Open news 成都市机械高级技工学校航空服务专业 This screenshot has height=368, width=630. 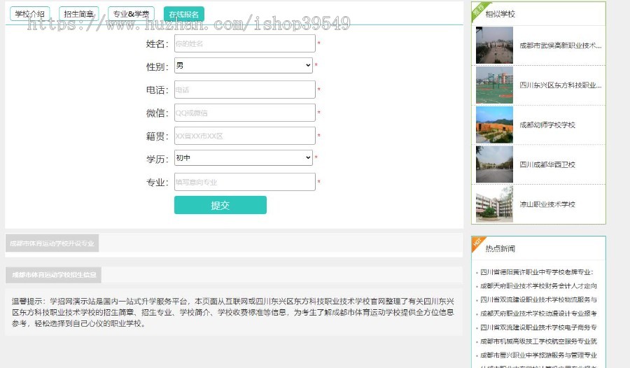click(x=538, y=341)
